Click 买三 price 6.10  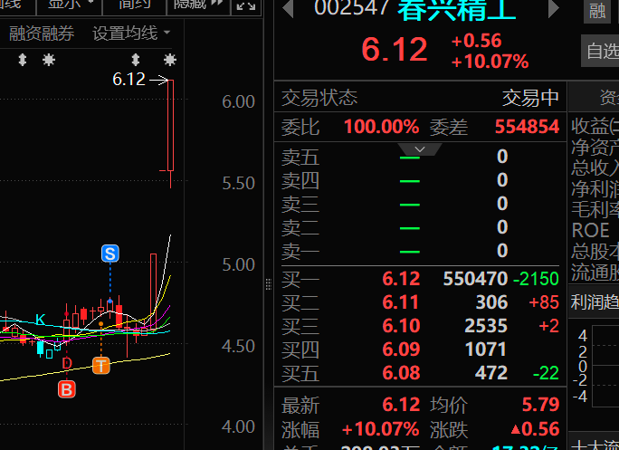[x=401, y=326]
